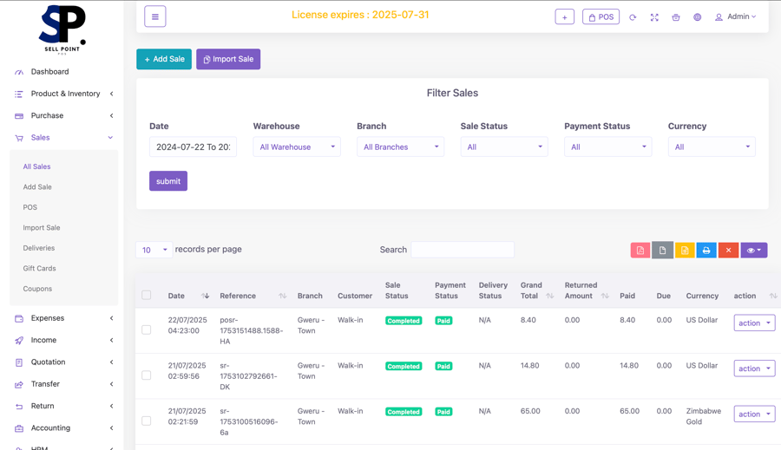
Task: Open the column visibility eye dropdown
Action: coord(754,251)
